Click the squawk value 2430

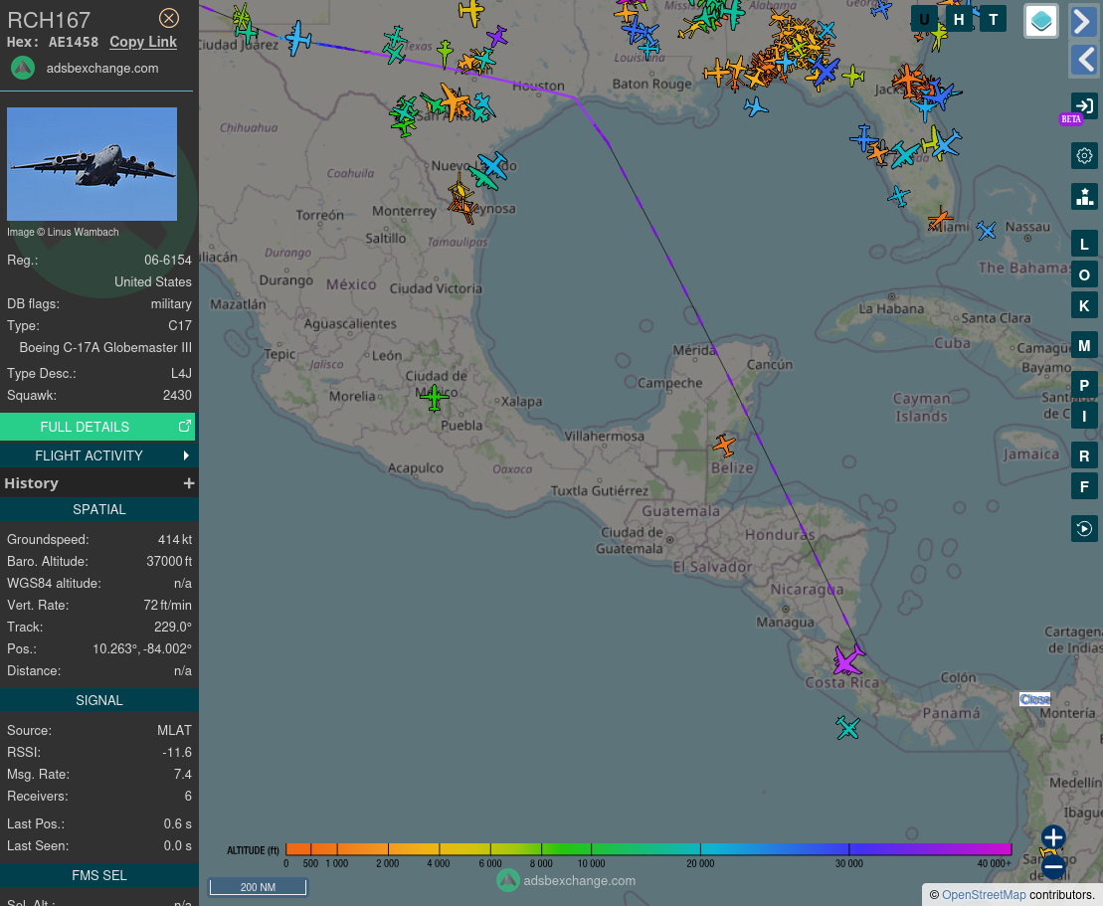point(177,396)
